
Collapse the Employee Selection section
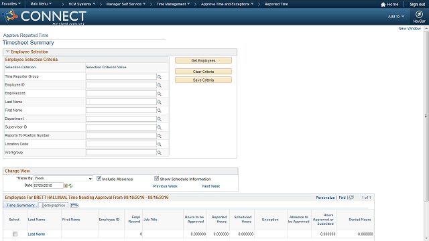pyautogui.click(x=7, y=52)
